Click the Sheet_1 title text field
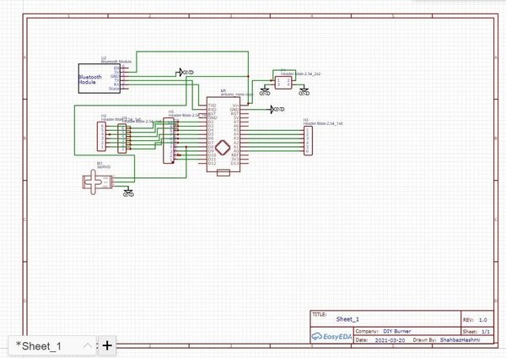 (347, 319)
